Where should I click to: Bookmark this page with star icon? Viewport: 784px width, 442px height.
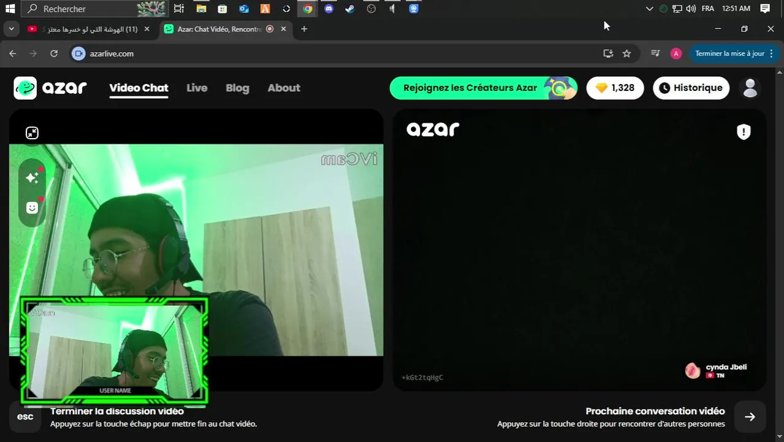[x=626, y=53]
